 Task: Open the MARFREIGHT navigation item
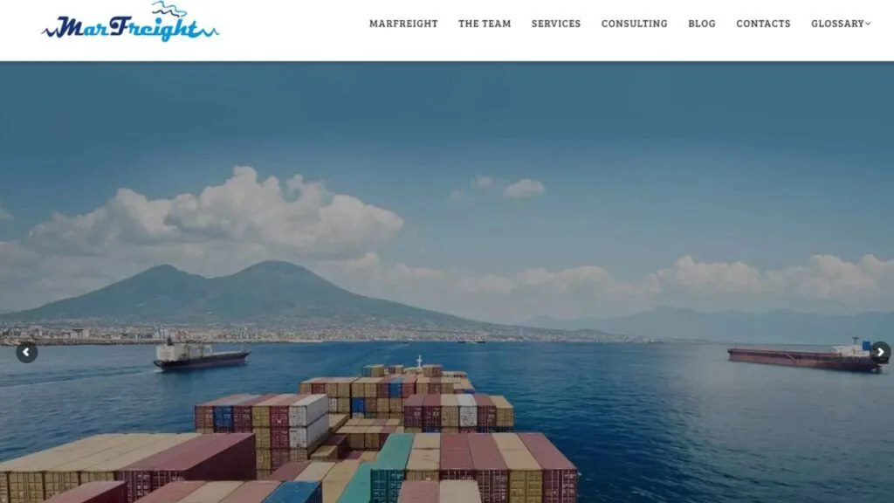[403, 24]
